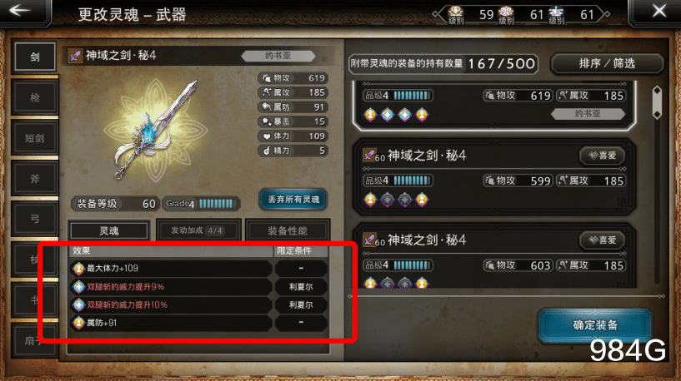
Task: Toggle 喜爱 favorite on the 599 物攻 sword
Action: [602, 156]
